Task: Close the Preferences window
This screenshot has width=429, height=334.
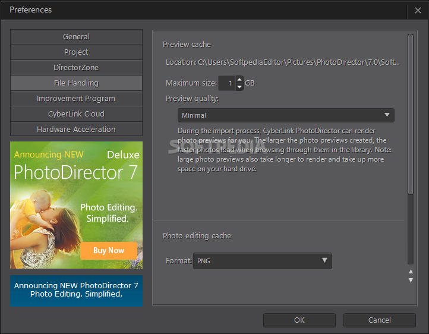Action: point(418,10)
